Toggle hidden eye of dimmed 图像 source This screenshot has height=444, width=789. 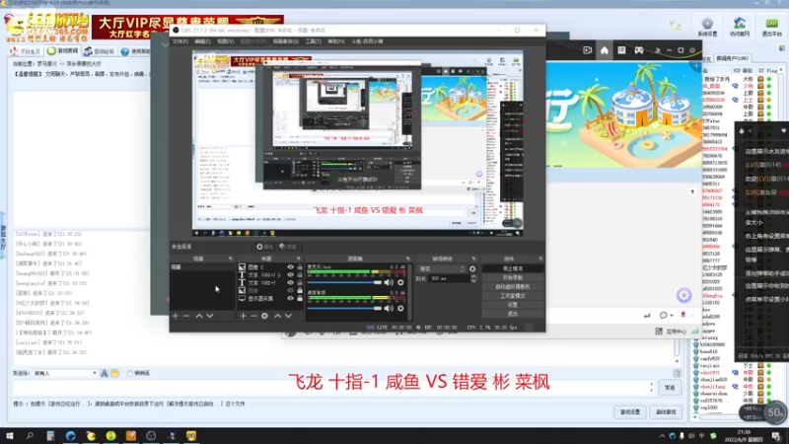[290, 290]
